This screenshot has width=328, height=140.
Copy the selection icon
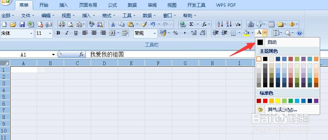121,24
